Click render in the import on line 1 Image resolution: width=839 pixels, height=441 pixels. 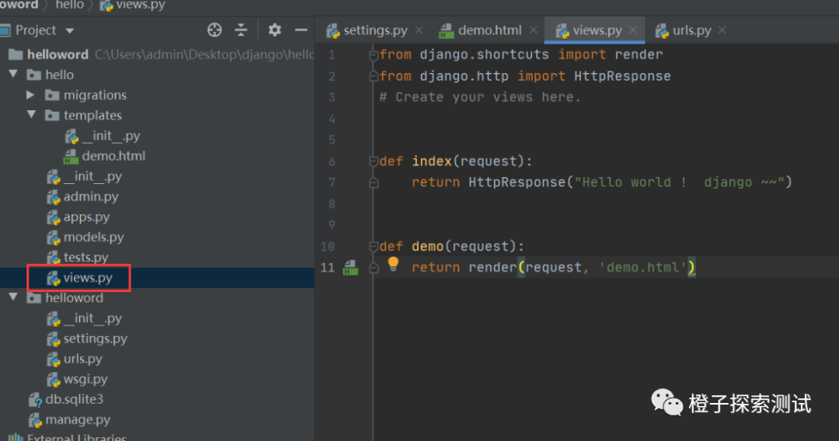click(639, 54)
